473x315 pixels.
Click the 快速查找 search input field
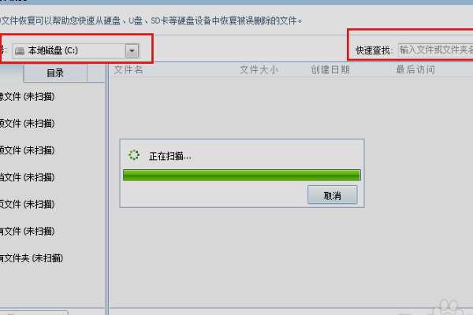click(436, 50)
